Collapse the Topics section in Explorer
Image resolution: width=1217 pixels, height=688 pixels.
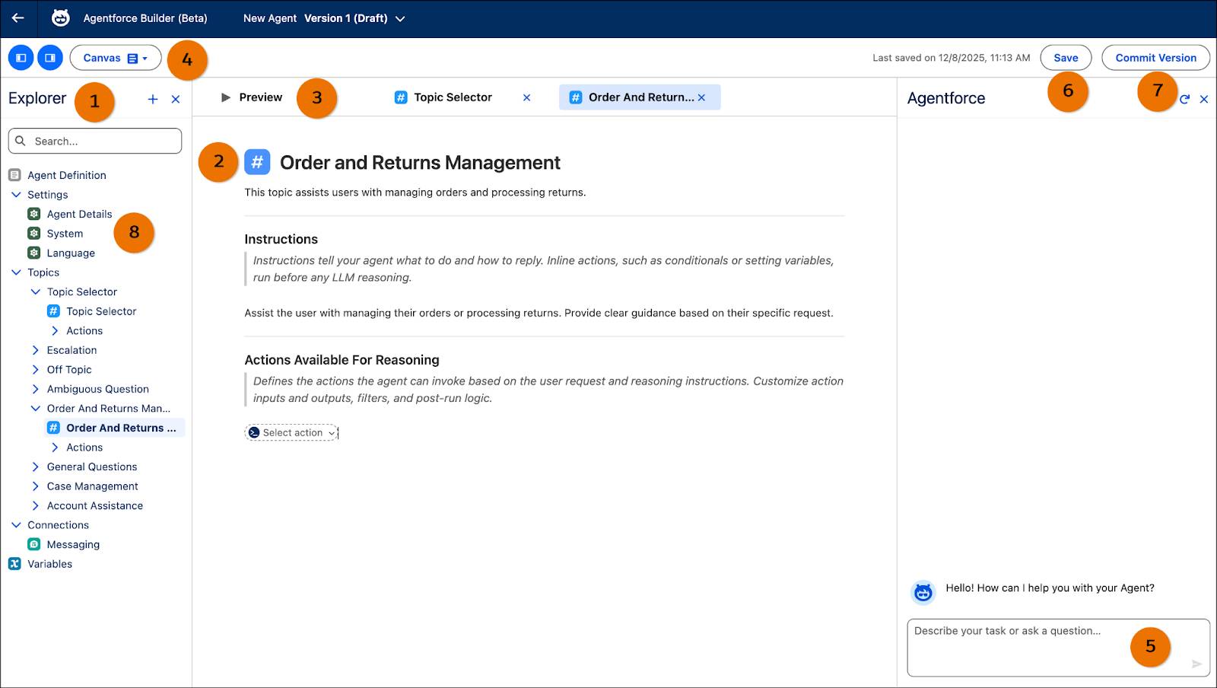click(x=15, y=272)
